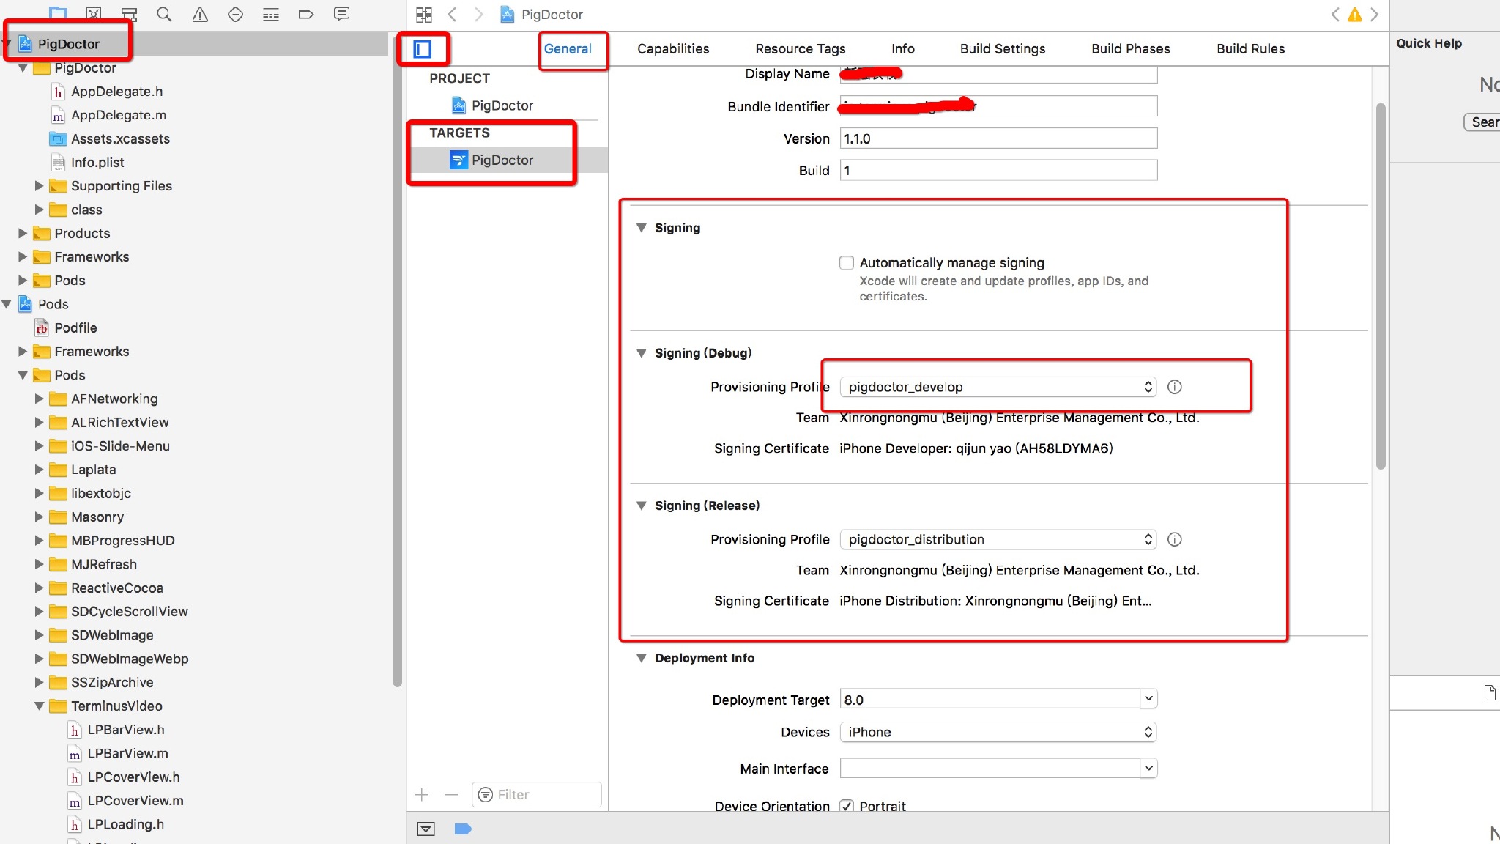Open the symbol navigator icon
This screenshot has width=1500, height=844.
pos(129,14)
